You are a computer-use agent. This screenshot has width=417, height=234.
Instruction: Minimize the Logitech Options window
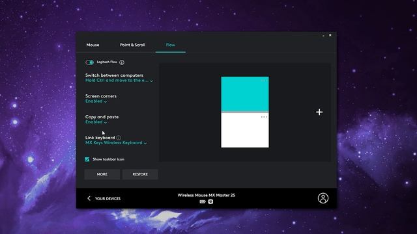pyautogui.click(x=323, y=35)
